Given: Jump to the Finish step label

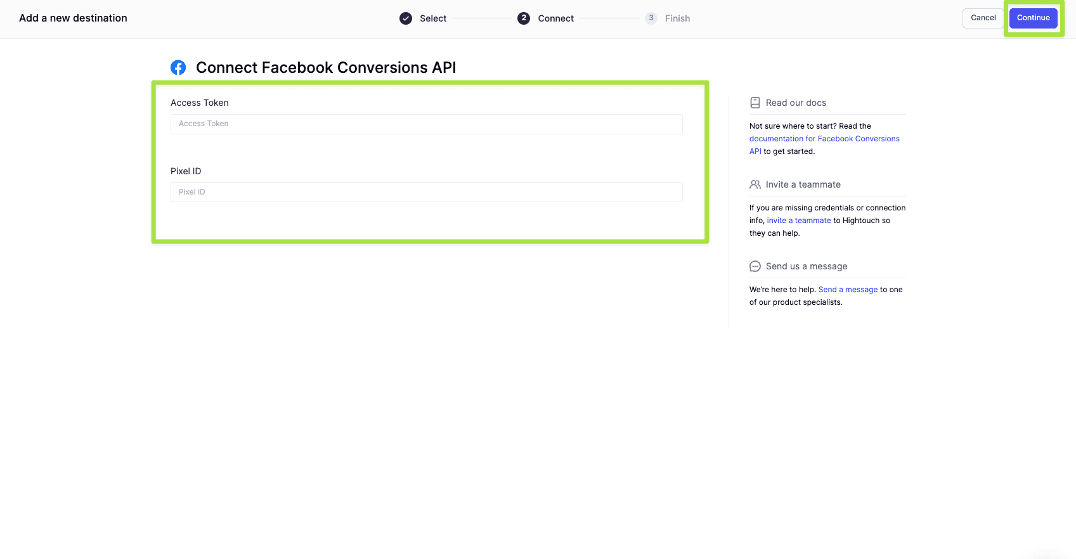Looking at the screenshot, I should tap(677, 18).
